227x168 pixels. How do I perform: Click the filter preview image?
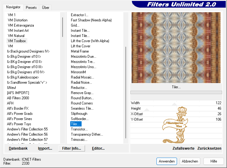coord(176,48)
